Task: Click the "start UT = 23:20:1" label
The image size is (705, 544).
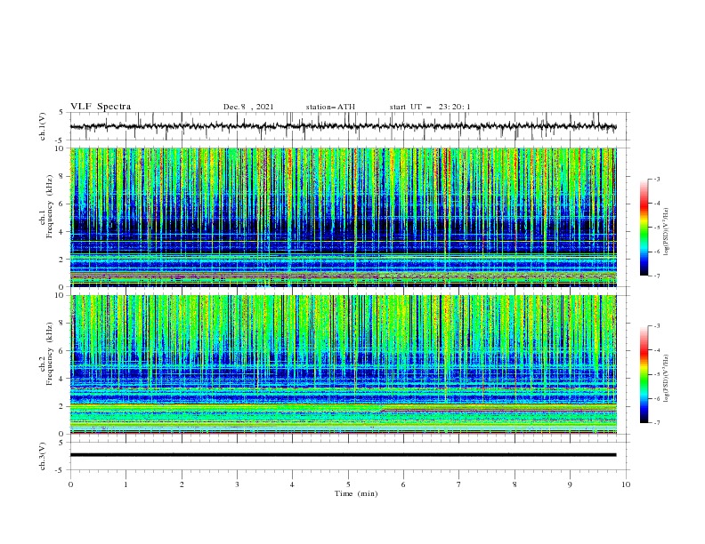Action: coord(430,107)
